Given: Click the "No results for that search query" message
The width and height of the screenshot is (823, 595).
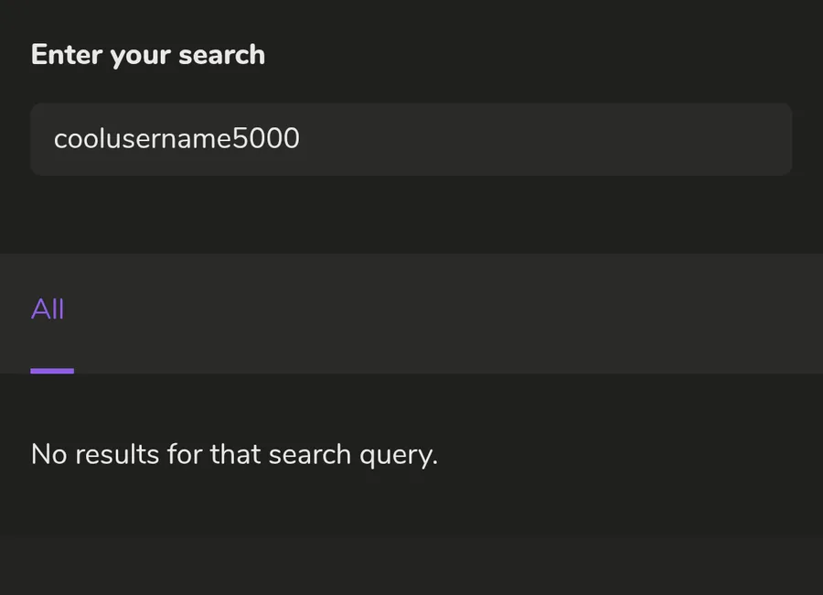Looking at the screenshot, I should (234, 454).
